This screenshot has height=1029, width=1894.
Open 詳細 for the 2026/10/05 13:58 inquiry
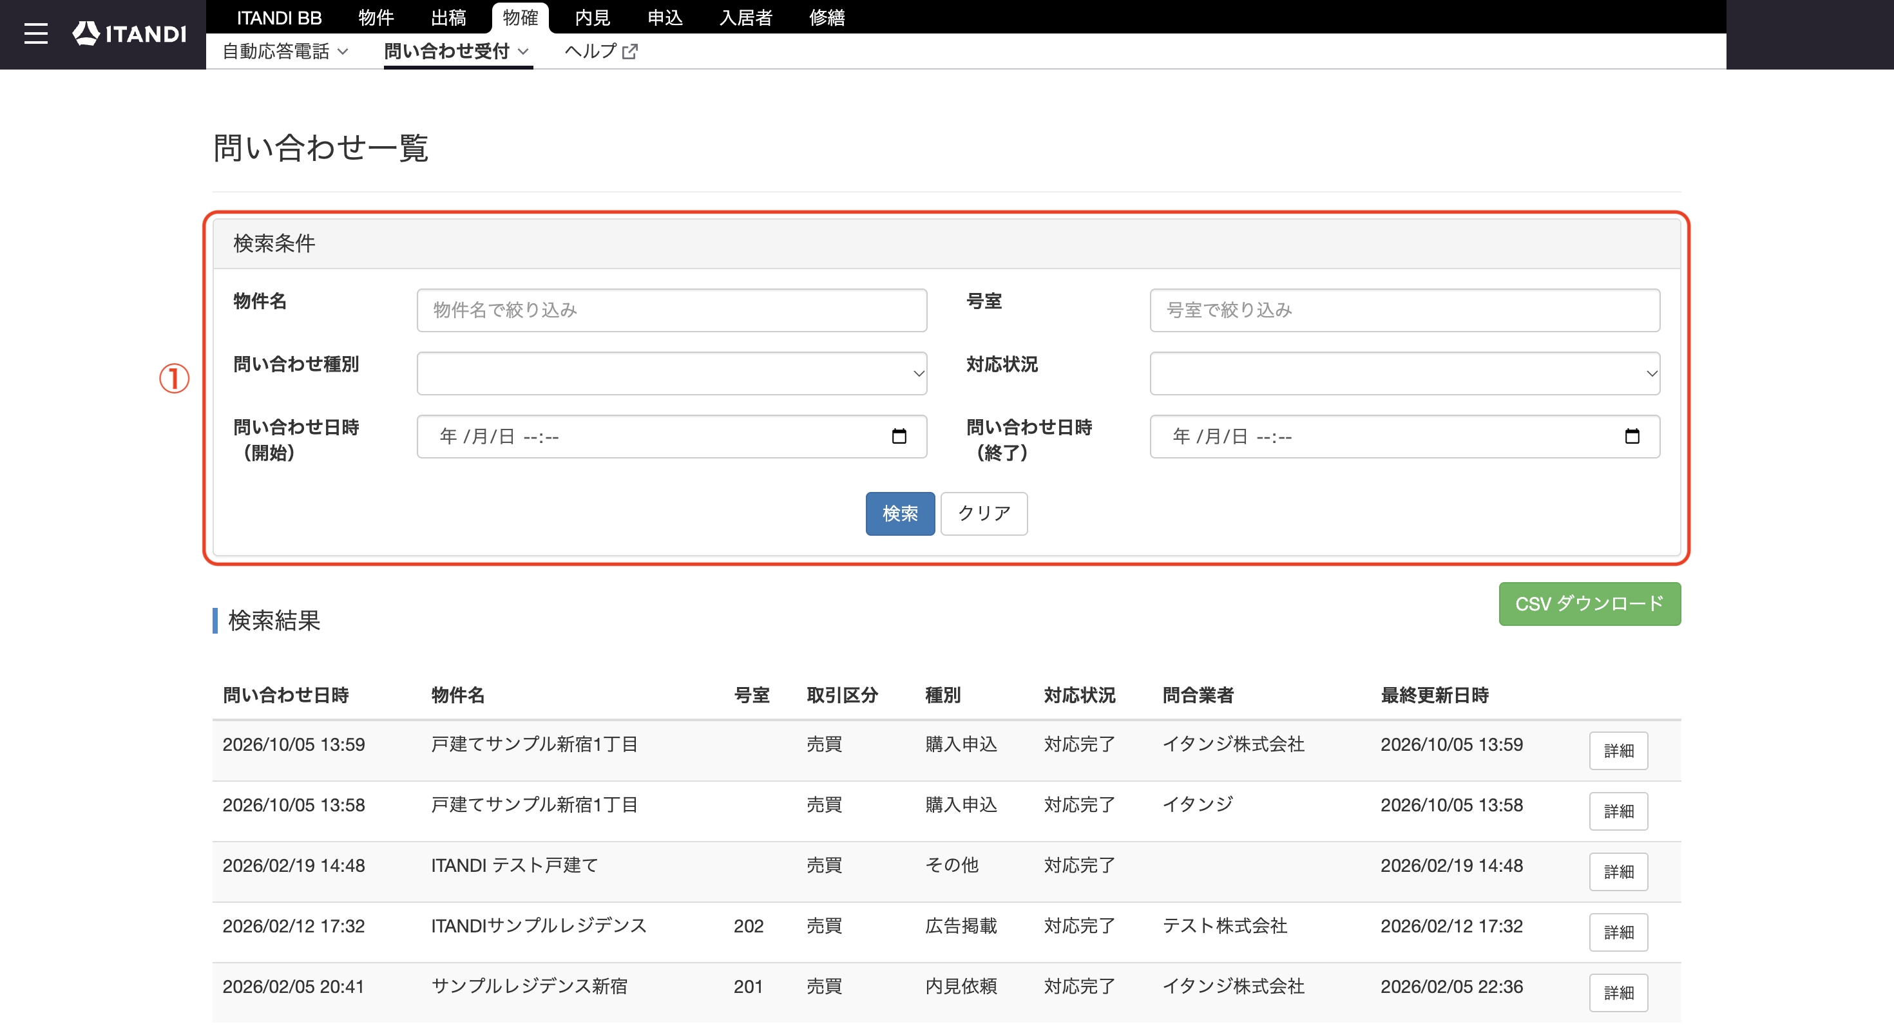1618,811
